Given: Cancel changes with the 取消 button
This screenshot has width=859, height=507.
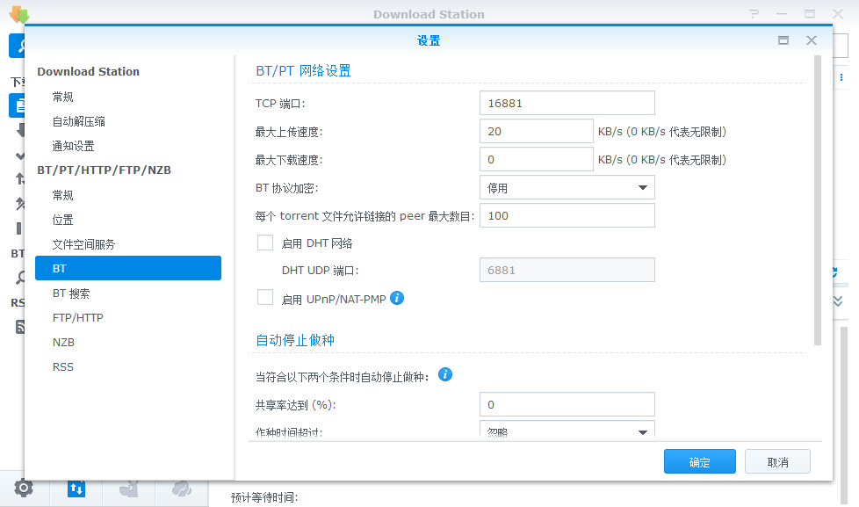Looking at the screenshot, I should click(x=777, y=461).
